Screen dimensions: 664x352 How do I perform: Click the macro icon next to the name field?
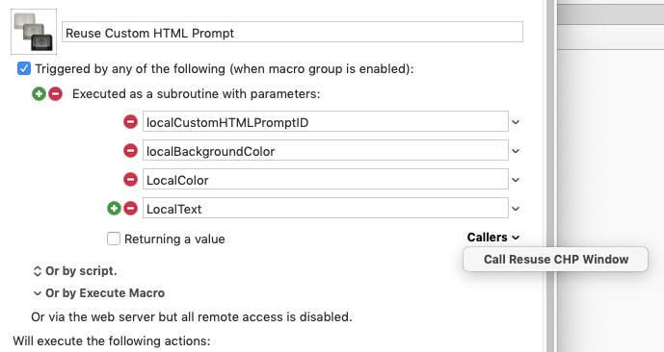click(34, 32)
